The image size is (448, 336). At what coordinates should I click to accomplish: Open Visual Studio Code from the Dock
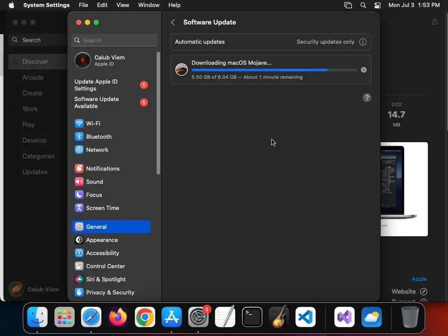(x=305, y=317)
